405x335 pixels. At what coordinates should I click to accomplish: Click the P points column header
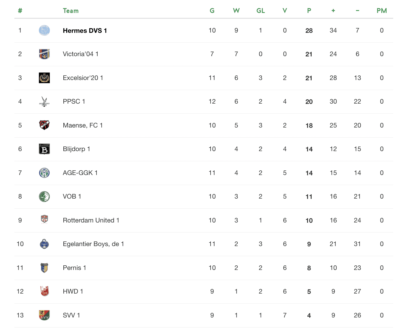click(309, 11)
